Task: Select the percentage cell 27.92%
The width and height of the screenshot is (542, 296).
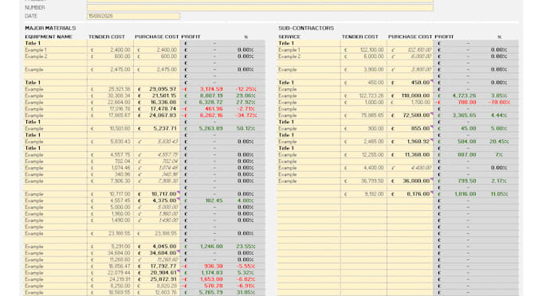Action: [x=246, y=102]
